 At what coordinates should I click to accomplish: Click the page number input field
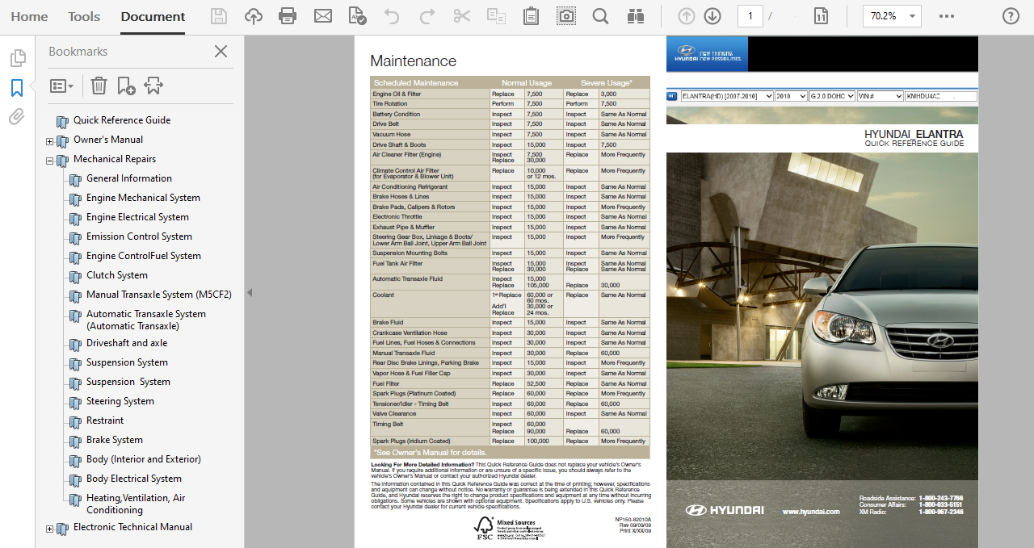tap(750, 16)
